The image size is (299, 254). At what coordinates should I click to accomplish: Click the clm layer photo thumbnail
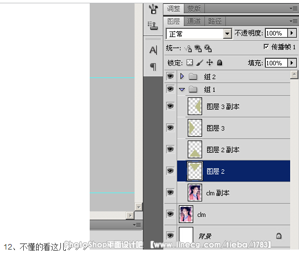coord(186,214)
